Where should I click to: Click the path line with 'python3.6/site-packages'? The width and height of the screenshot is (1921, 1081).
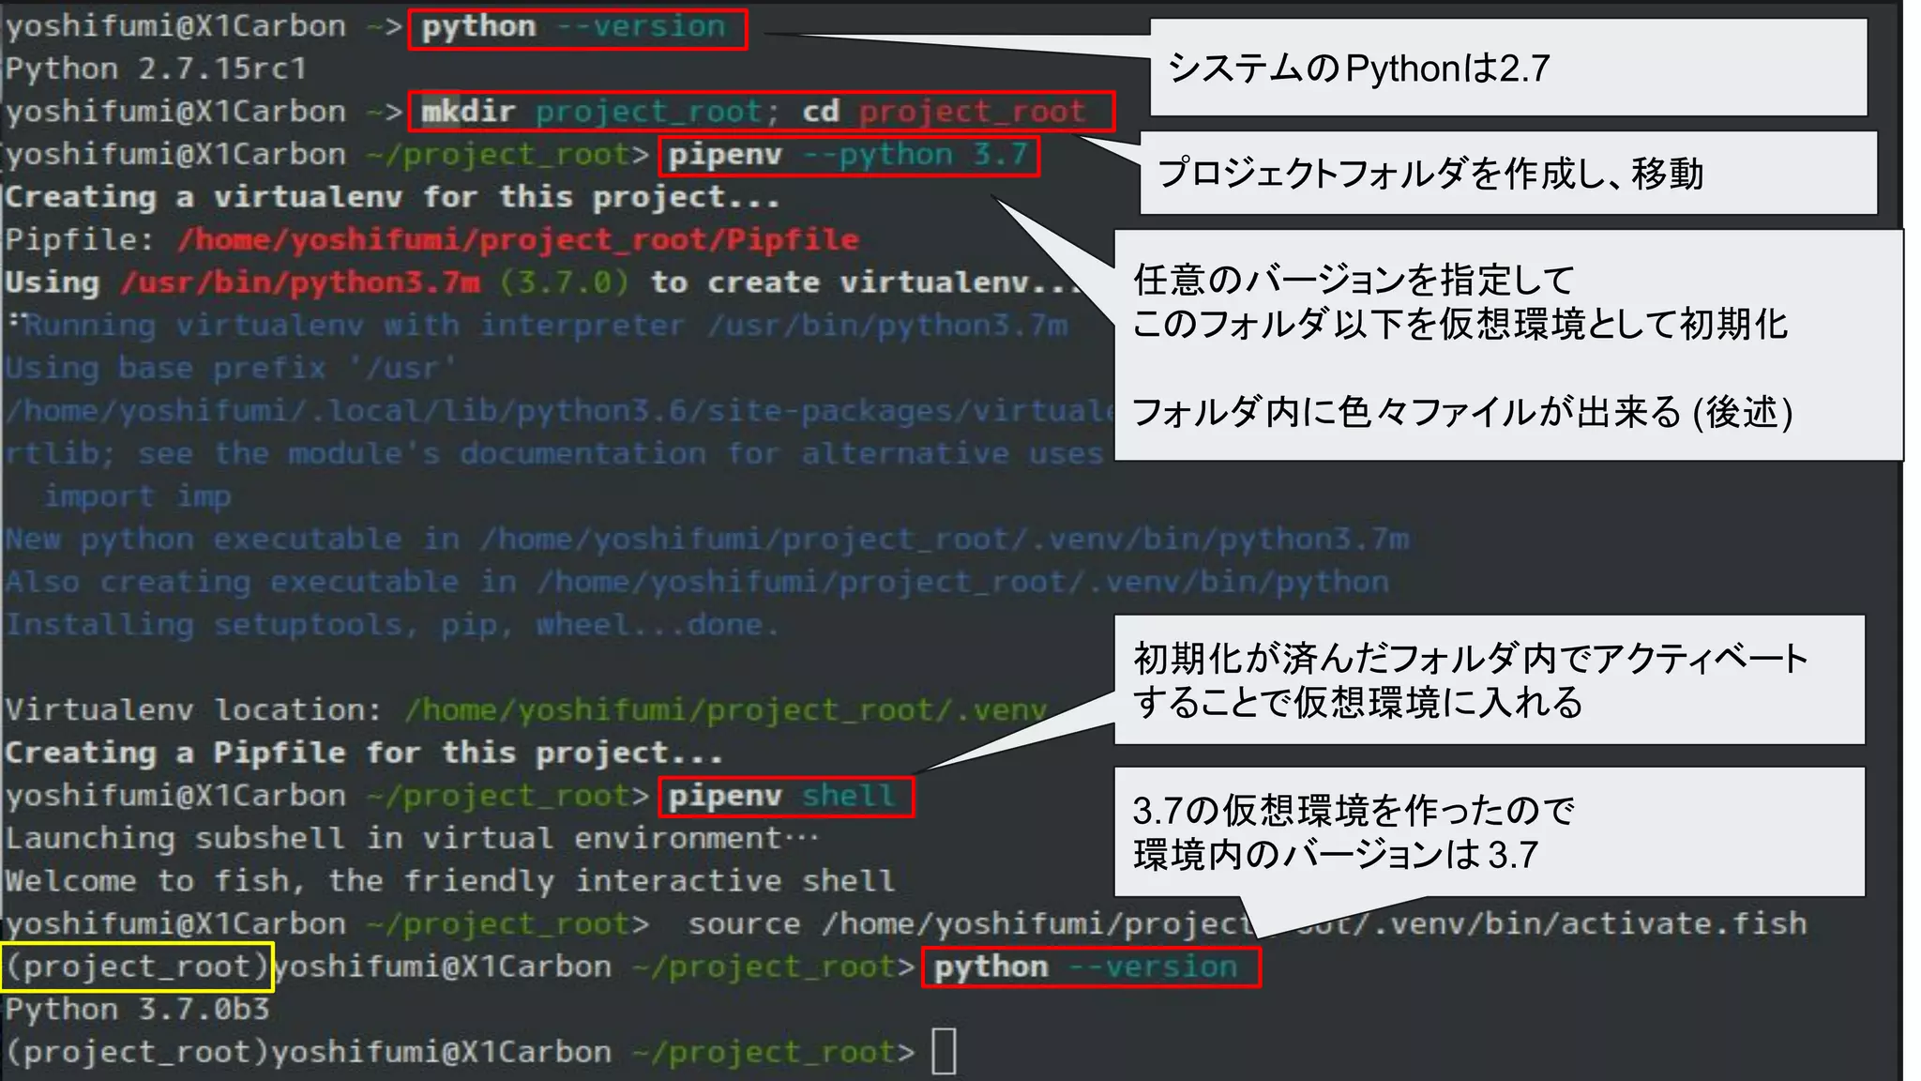(x=559, y=411)
